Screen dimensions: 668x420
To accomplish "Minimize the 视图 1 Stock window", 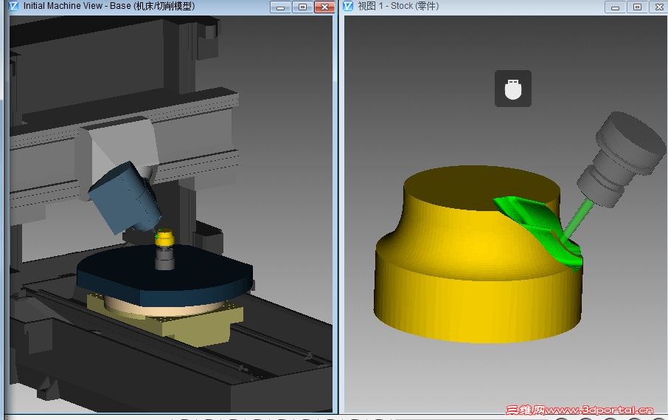I will click(615, 7).
